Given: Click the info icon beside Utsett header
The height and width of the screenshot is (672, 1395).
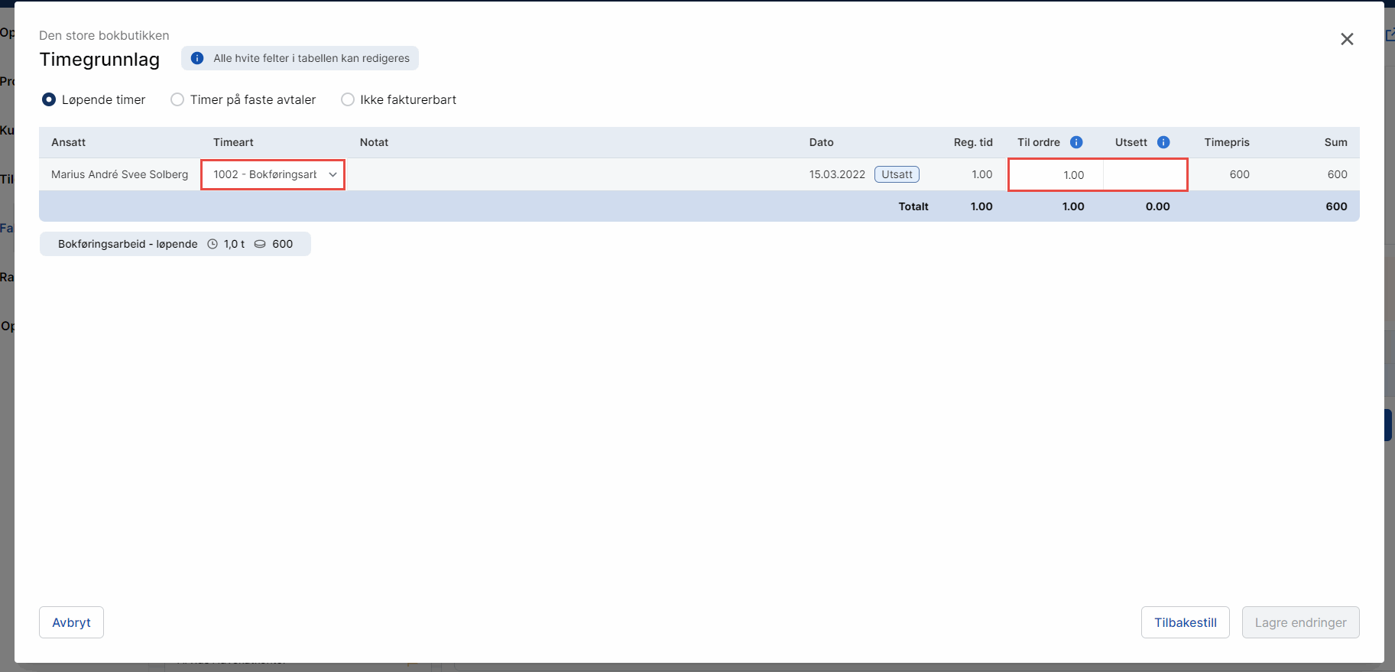Looking at the screenshot, I should tap(1163, 142).
